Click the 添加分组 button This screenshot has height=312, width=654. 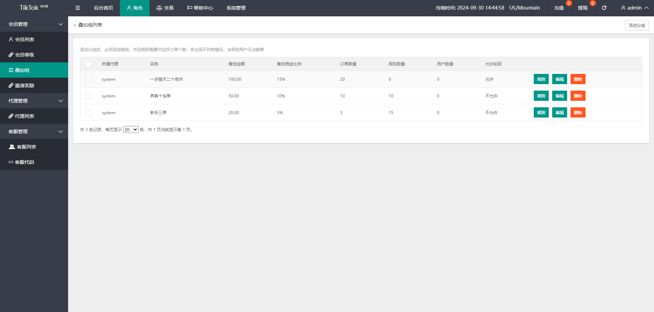pyautogui.click(x=637, y=25)
